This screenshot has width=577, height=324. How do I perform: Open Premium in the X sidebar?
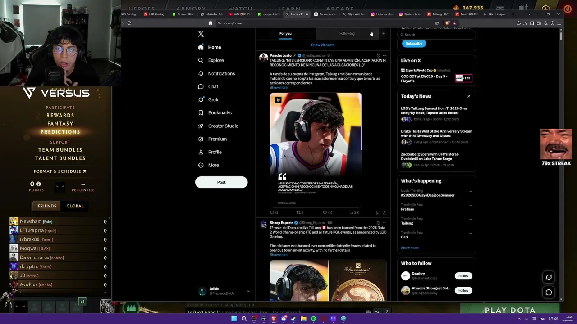coord(212,139)
